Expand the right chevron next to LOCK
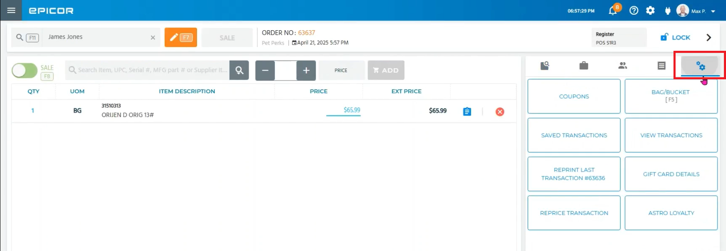726x251 pixels. point(708,38)
